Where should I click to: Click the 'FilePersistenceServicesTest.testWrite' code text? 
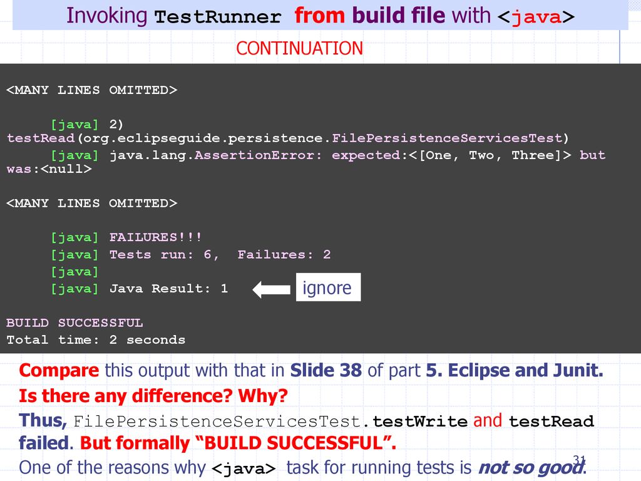(x=270, y=422)
